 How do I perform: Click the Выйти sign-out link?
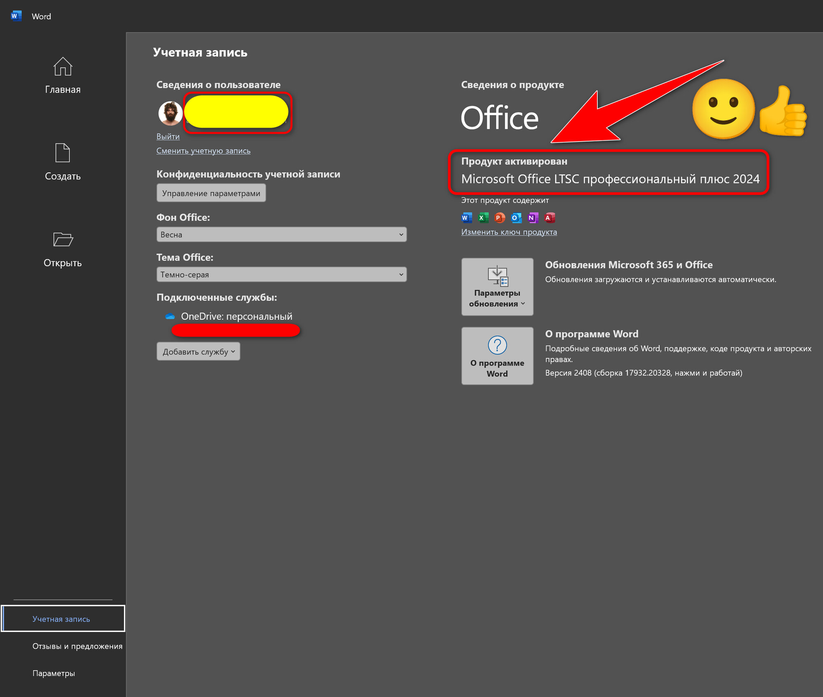tap(168, 136)
